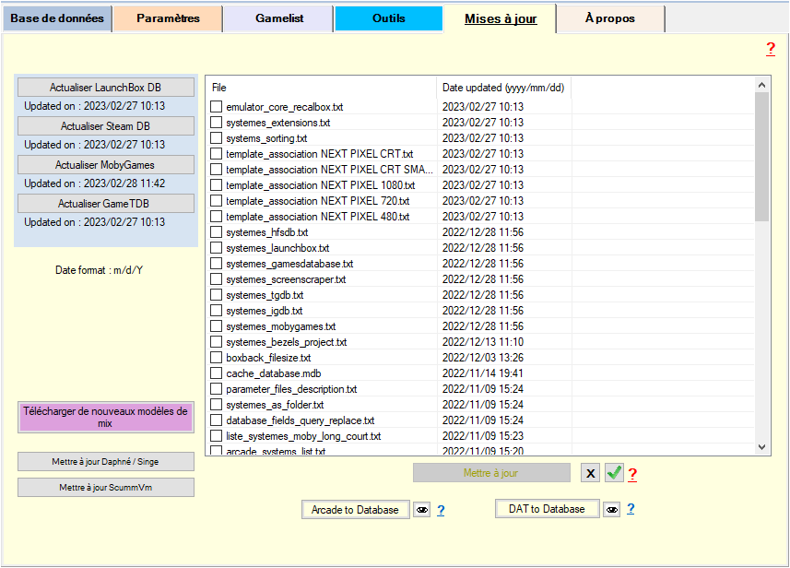
Task: Open the blue help link beside DAT to Database
Action: (631, 509)
